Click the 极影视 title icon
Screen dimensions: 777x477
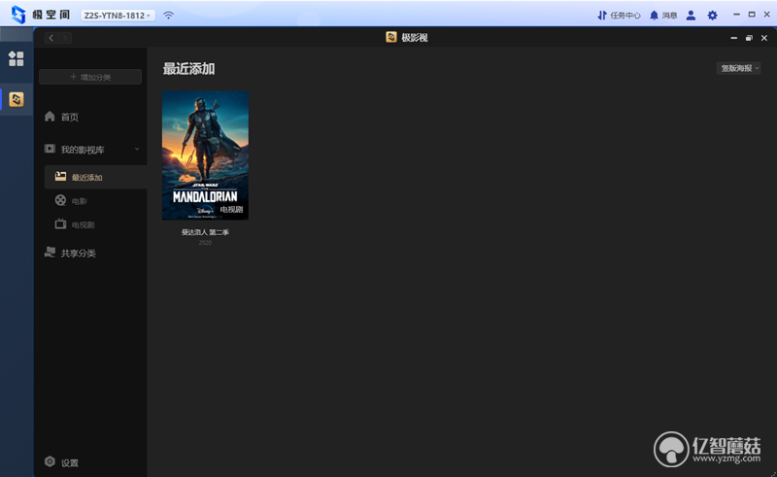391,37
